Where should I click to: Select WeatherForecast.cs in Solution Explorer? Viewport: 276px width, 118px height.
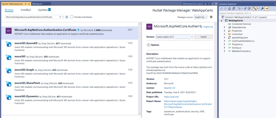[x=241, y=51]
